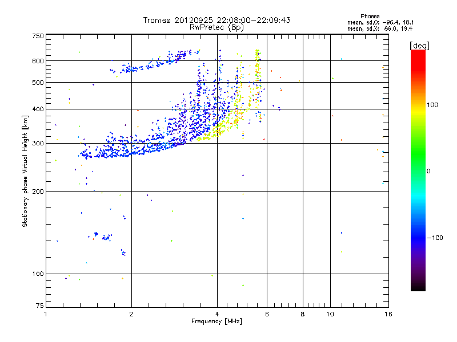Click the "Phases" heading in the top-right corner

370,17
